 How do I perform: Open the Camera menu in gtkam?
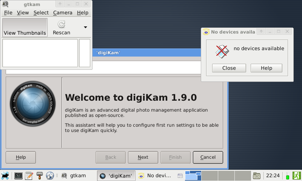click(x=63, y=12)
